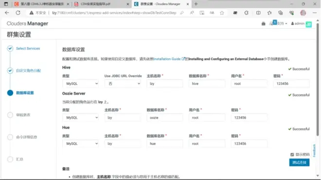Viewport: 321px width, 180px height.
Task: Open the Hive database type dropdown
Action: click(x=80, y=83)
